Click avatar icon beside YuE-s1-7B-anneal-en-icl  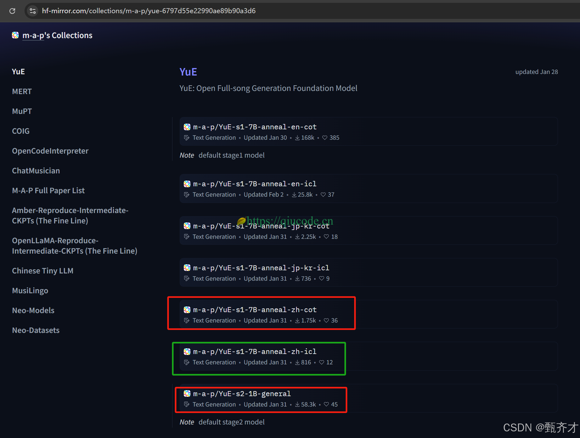click(x=187, y=184)
